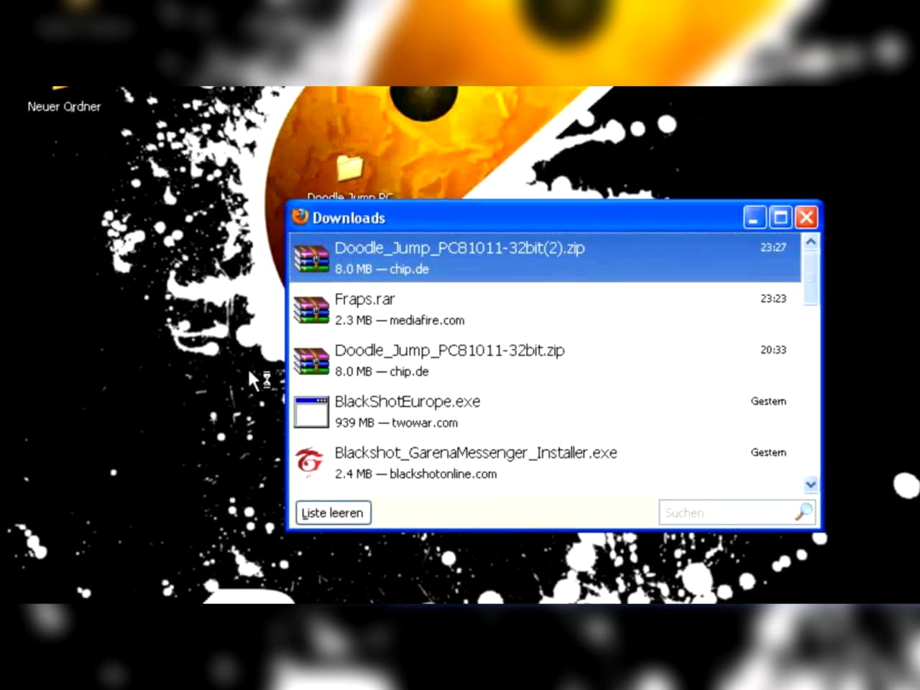Viewport: 920px width, 690px height.
Task: Click the 20:33 timestamp
Action: click(773, 350)
